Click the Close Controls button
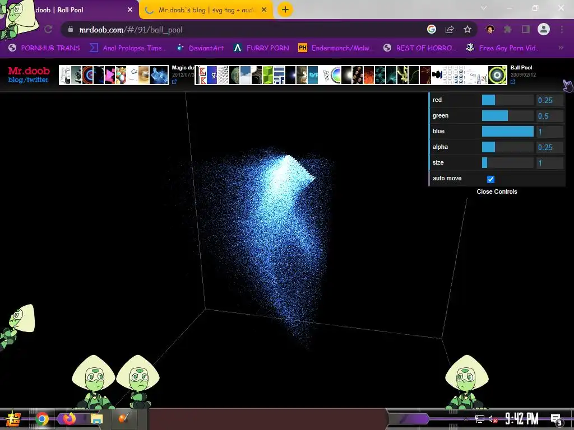Viewport: 574px width, 430px height. [x=497, y=191]
